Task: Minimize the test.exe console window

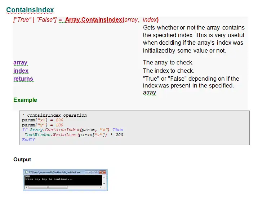Action: point(88,173)
